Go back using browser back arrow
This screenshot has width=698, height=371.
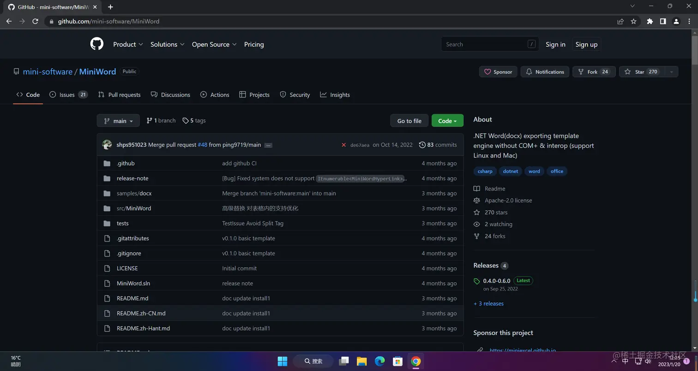(9, 21)
